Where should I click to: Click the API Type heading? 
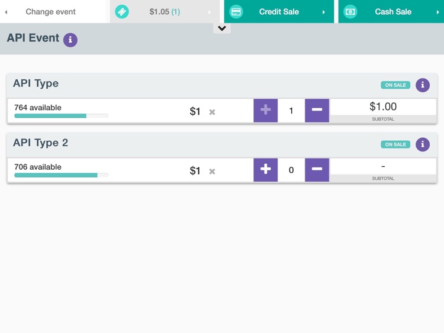coord(36,83)
